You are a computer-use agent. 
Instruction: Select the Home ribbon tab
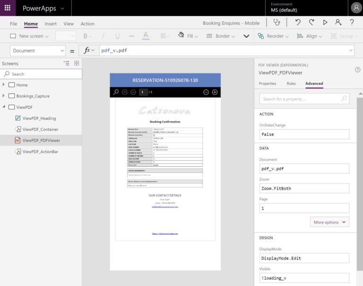pos(31,24)
